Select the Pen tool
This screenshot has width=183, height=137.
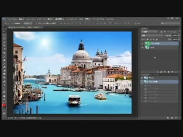(4, 81)
